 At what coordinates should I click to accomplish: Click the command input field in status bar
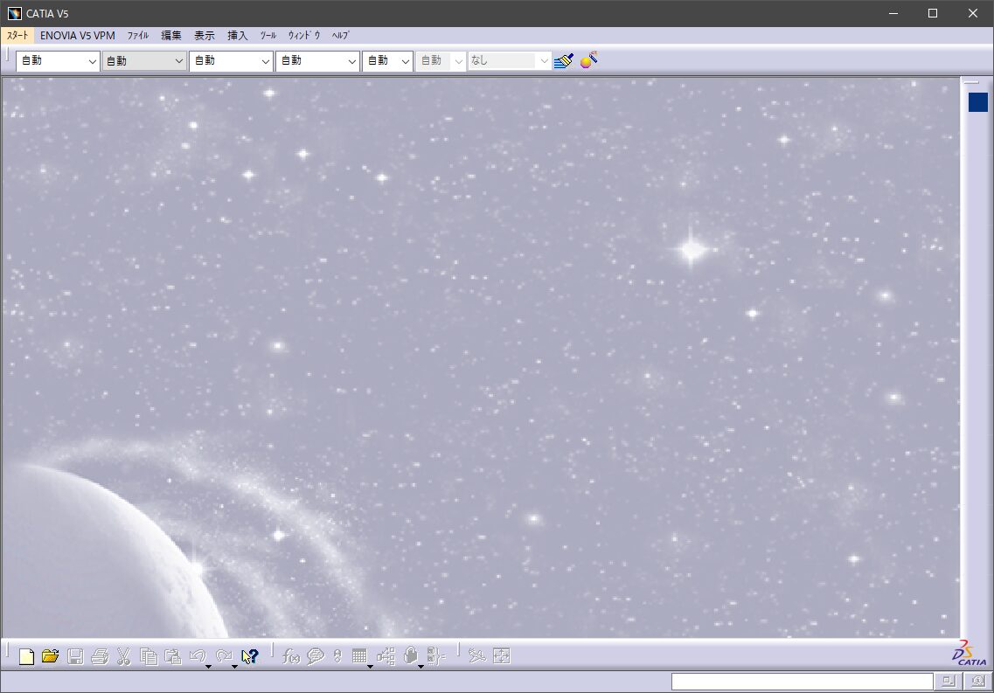[x=802, y=682]
